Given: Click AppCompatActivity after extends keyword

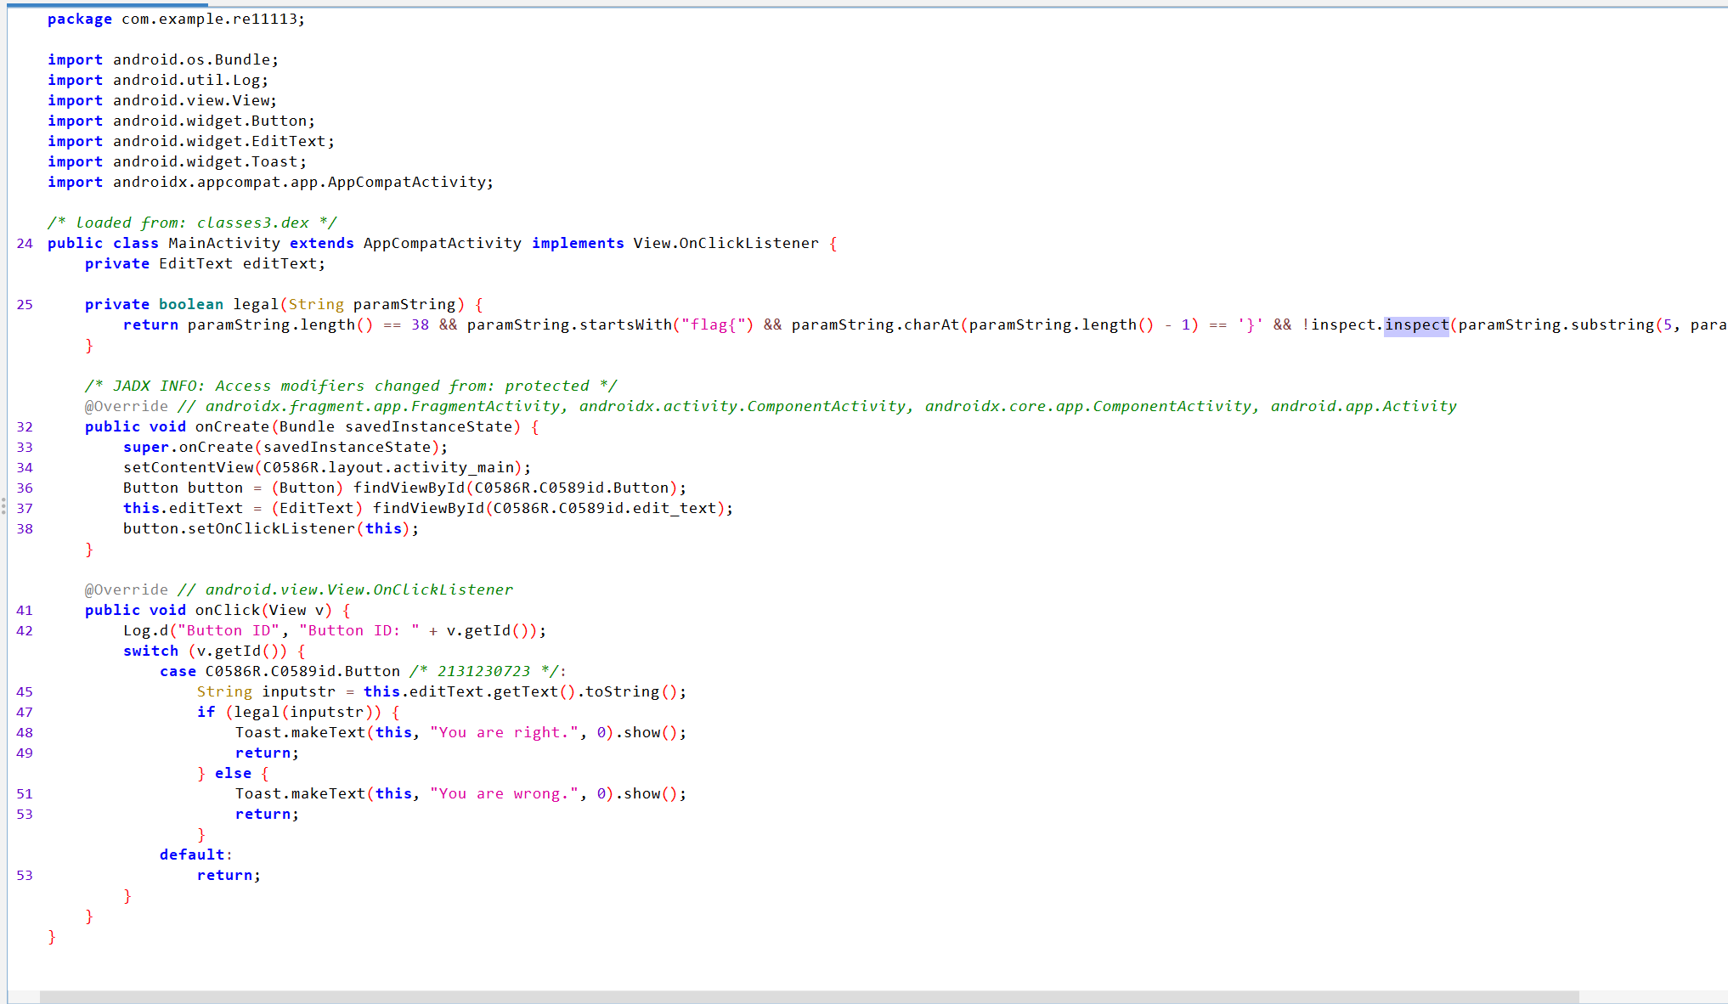Looking at the screenshot, I should (x=442, y=243).
